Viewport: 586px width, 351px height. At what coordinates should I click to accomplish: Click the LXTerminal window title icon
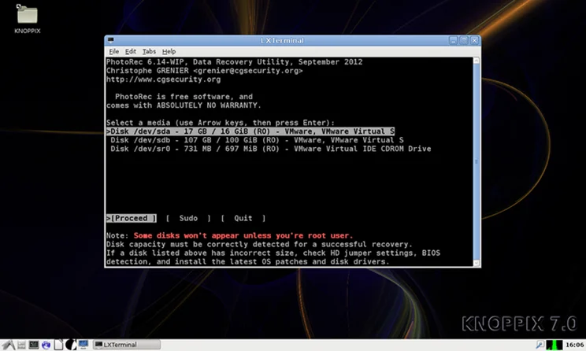coord(110,40)
